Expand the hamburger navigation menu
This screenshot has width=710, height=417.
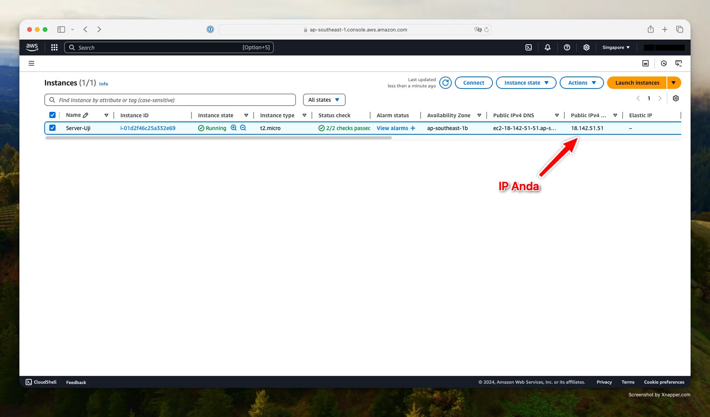tap(31, 63)
